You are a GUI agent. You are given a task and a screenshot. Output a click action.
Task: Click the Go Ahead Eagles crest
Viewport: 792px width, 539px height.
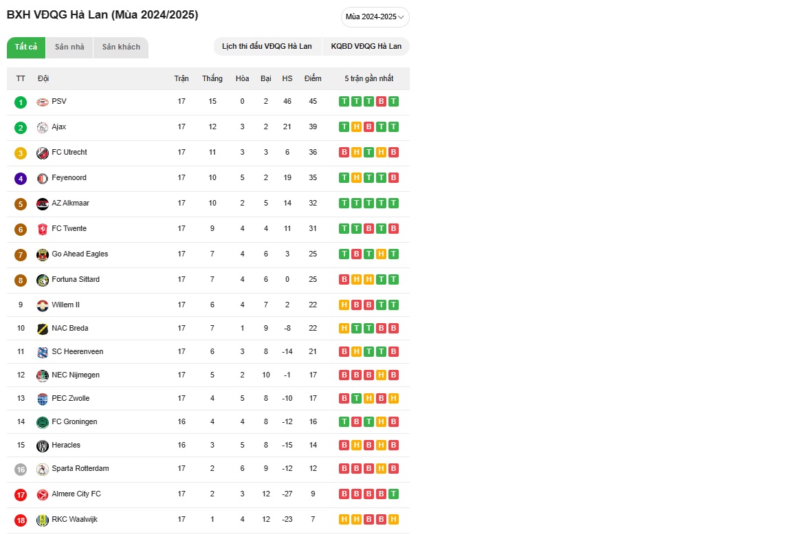pos(43,254)
